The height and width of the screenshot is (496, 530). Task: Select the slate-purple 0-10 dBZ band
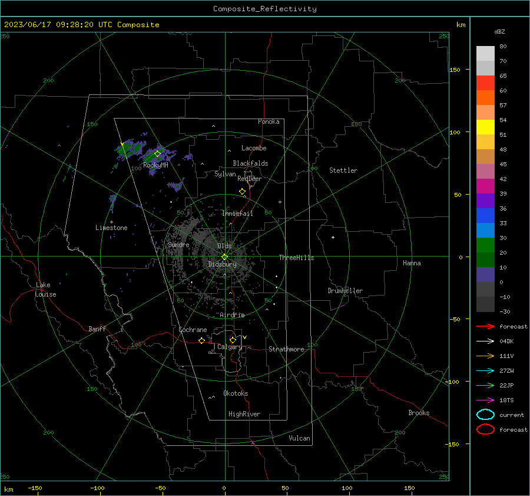tap(485, 274)
